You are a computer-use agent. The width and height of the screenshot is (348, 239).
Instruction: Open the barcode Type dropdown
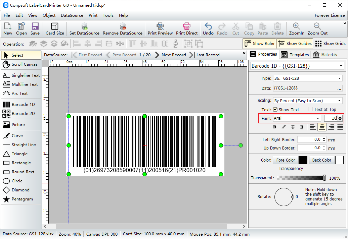(339, 78)
